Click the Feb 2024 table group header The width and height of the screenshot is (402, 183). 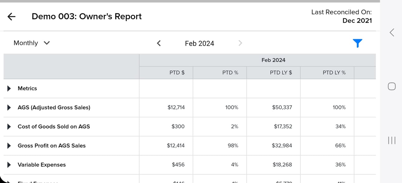pyautogui.click(x=273, y=60)
